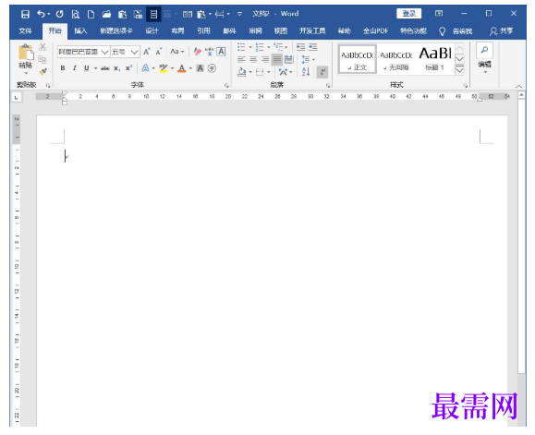Image resolution: width=535 pixels, height=435 pixels.
Task: Switch to the 插入 ribbon tab
Action: (x=80, y=31)
